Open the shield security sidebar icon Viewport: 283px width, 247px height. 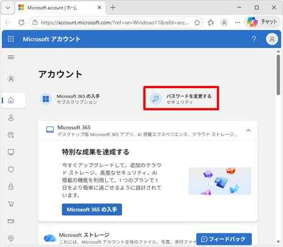(x=11, y=170)
